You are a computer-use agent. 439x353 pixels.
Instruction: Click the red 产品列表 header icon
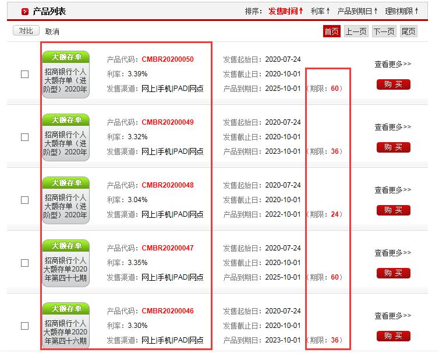tap(25, 12)
